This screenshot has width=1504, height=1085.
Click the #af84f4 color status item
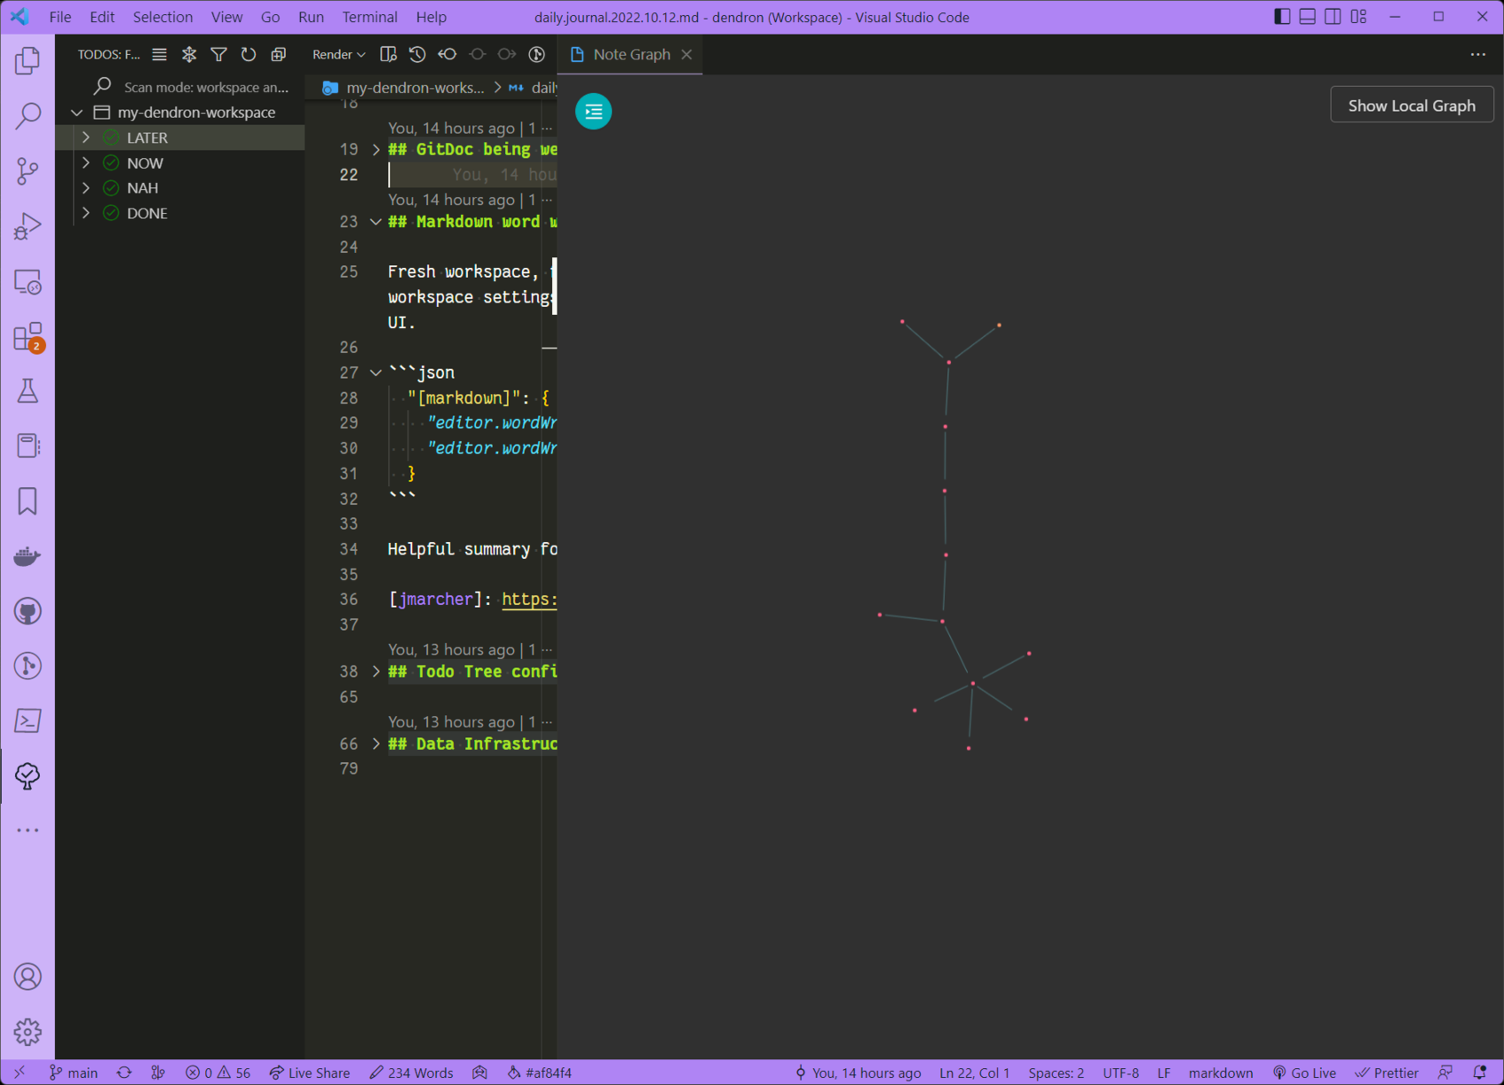(x=540, y=1073)
